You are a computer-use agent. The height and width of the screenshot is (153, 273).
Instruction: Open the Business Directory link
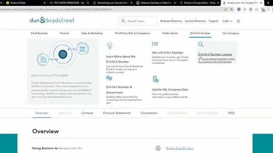point(171,21)
